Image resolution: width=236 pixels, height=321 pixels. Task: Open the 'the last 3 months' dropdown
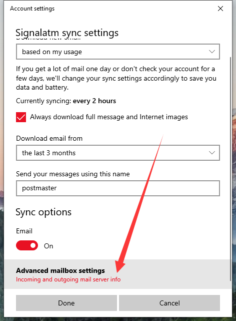[x=118, y=153]
